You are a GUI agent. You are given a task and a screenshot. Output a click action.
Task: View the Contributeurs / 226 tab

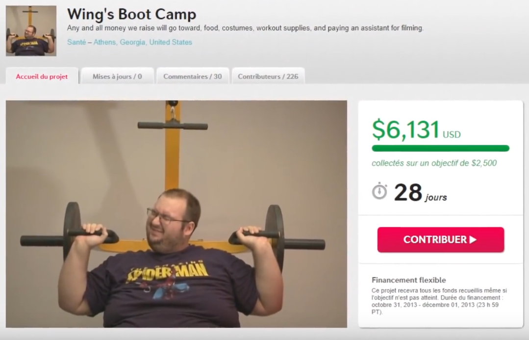point(268,76)
